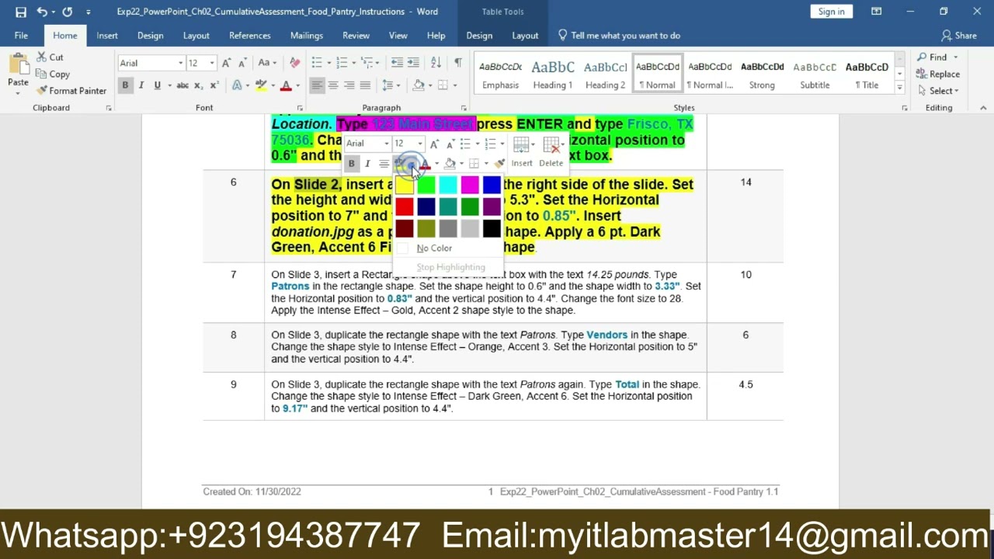This screenshot has width=994, height=559.
Task: Apply strikethrough formatting
Action: (182, 85)
